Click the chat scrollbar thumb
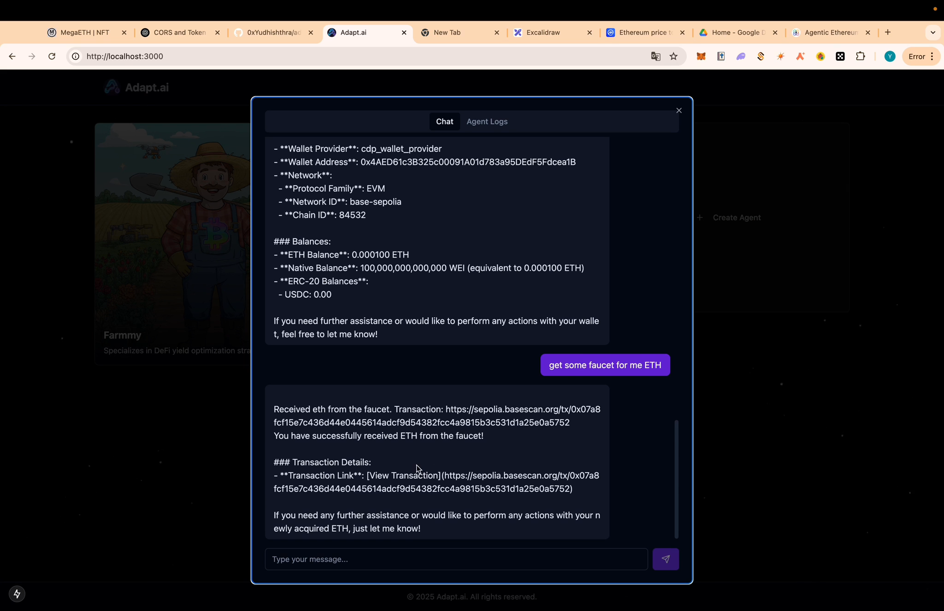944x611 pixels. 676,478
